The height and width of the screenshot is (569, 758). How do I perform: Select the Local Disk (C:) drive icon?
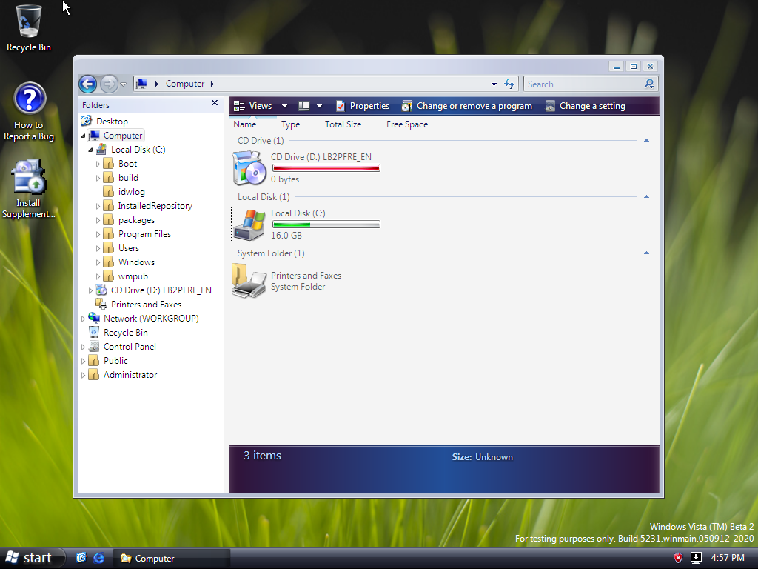pyautogui.click(x=249, y=224)
